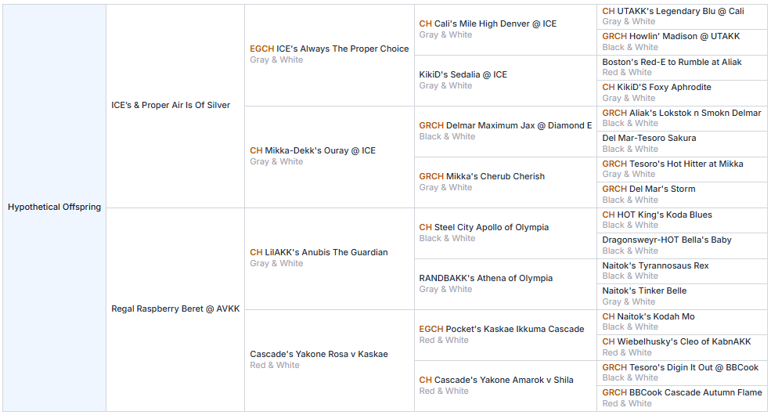This screenshot has width=771, height=415.
Task: Click the Hypothetical Offspring cell
Action: coord(54,207)
